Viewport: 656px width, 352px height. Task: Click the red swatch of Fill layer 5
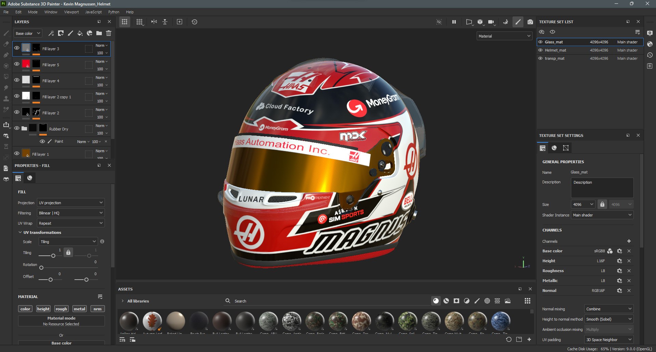click(x=26, y=64)
